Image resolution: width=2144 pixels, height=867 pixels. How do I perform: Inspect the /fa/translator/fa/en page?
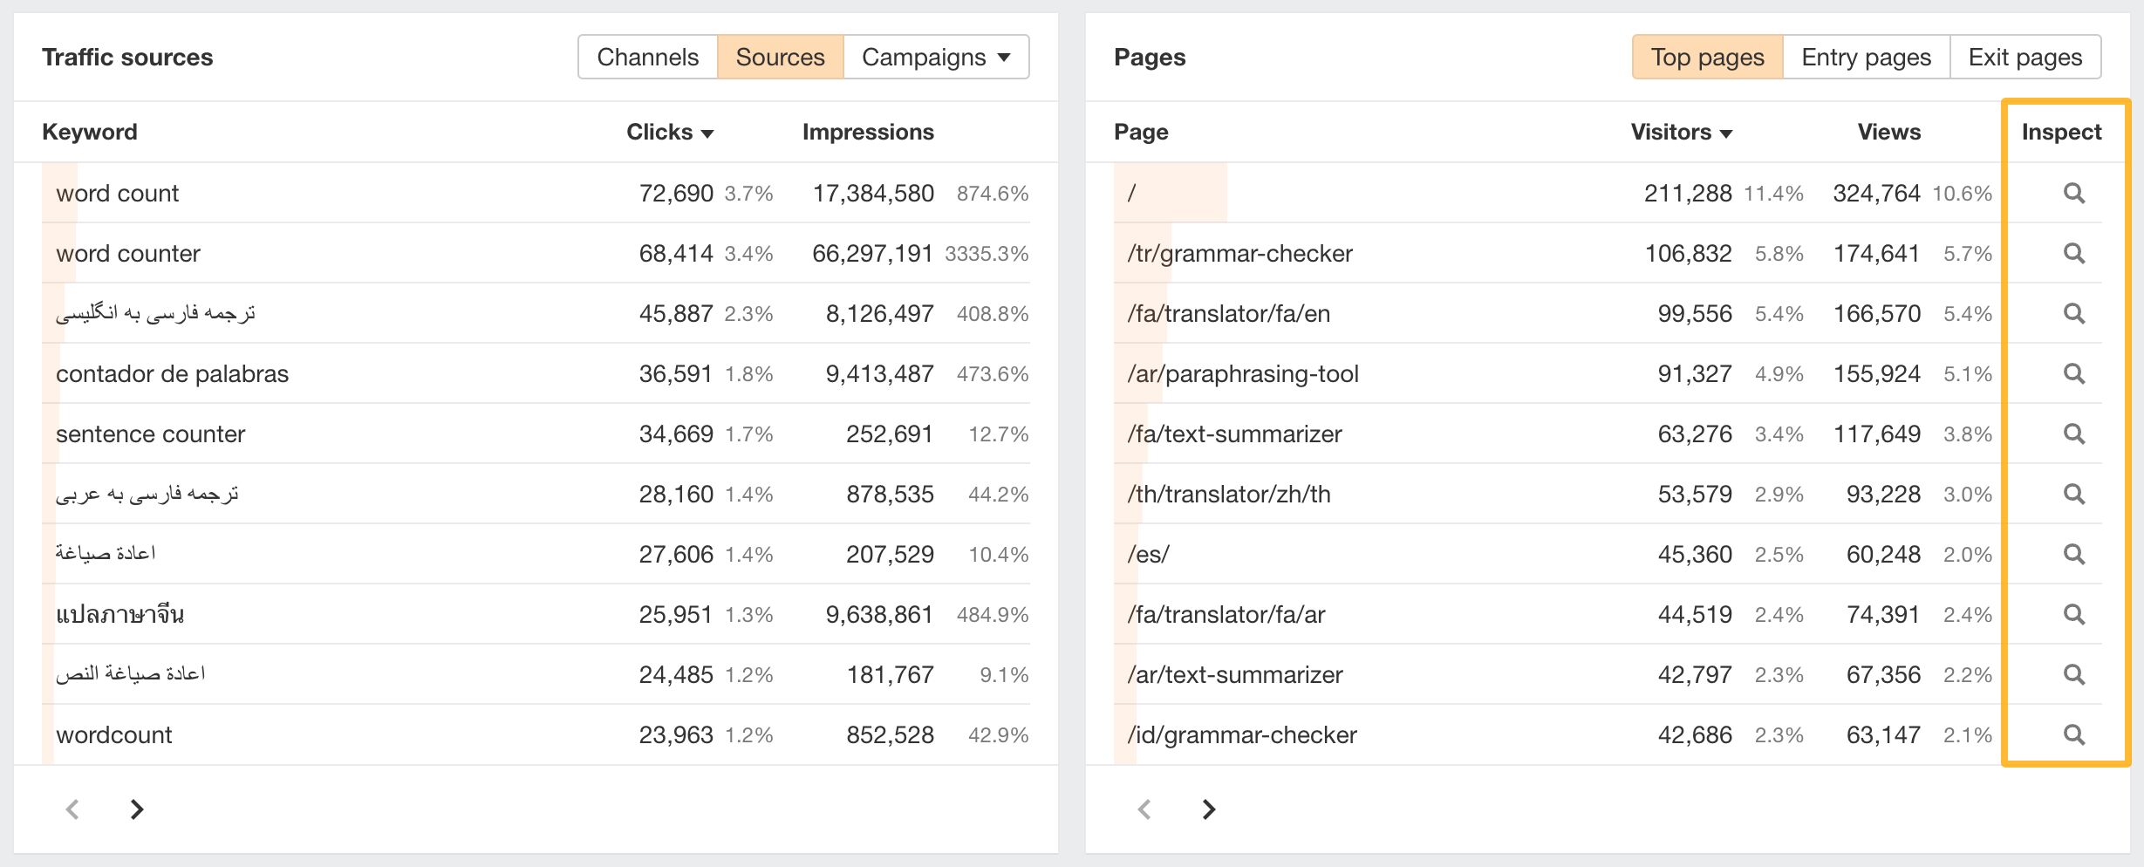pyautogui.click(x=2073, y=313)
